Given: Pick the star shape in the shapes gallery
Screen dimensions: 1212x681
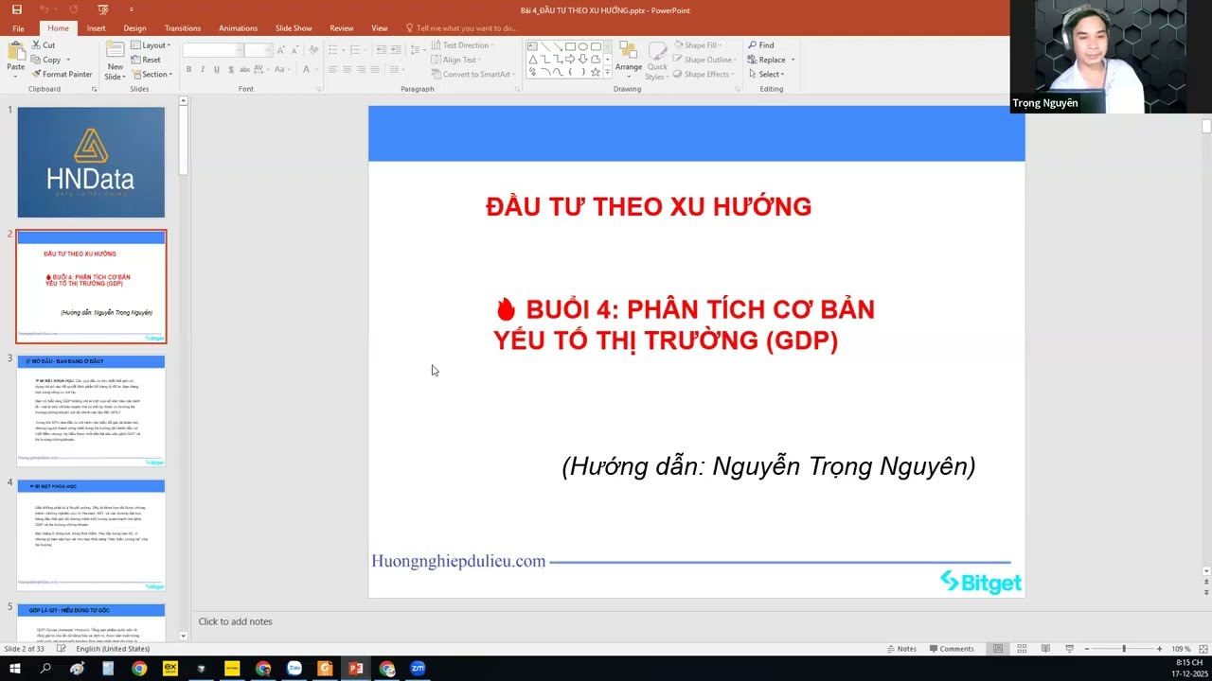Looking at the screenshot, I should [595, 72].
